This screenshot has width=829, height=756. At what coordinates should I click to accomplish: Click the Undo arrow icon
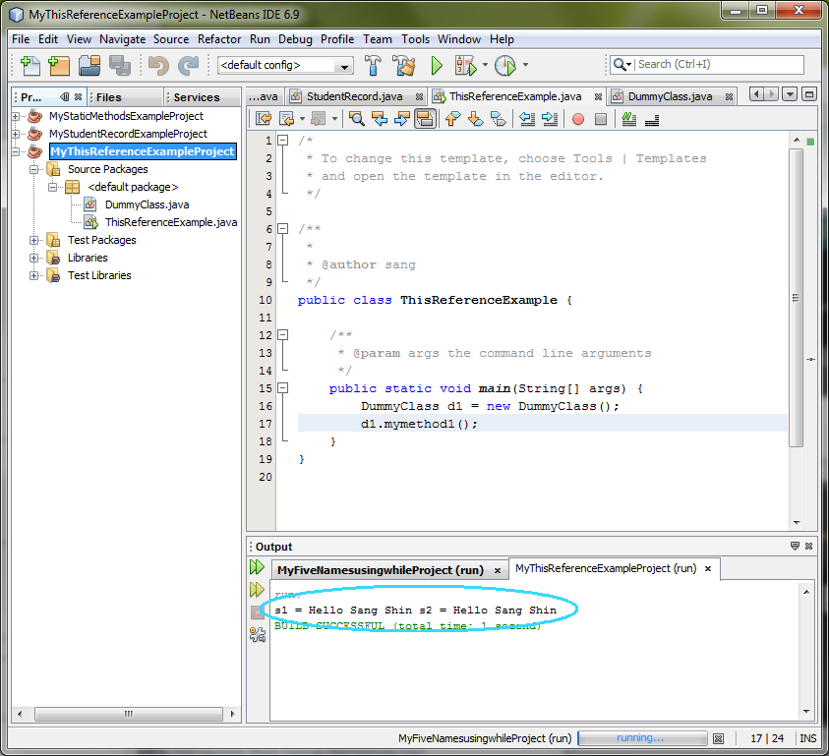pos(158,65)
